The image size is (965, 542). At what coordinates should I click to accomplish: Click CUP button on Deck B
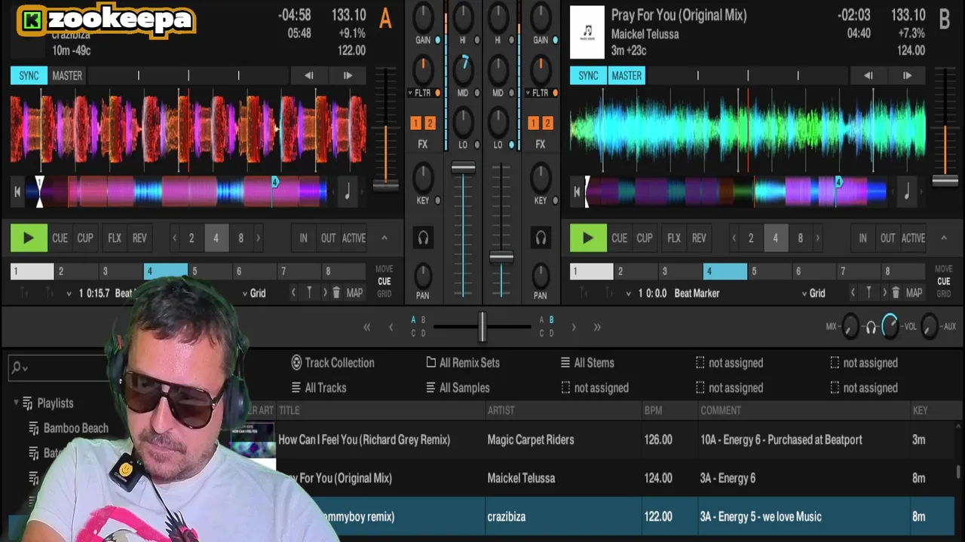(645, 238)
